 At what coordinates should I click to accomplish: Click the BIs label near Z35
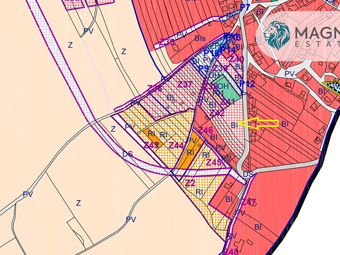tap(200, 39)
